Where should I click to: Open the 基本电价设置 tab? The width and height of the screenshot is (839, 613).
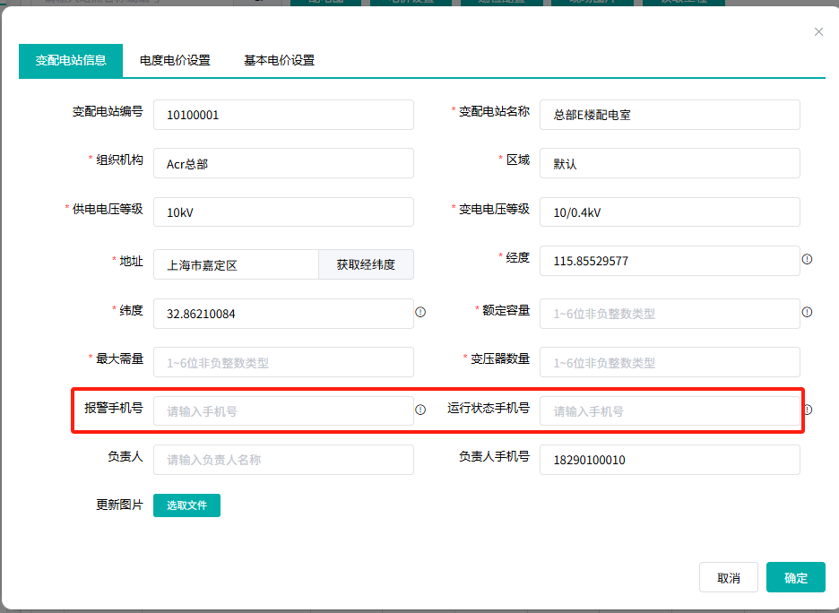pyautogui.click(x=279, y=61)
